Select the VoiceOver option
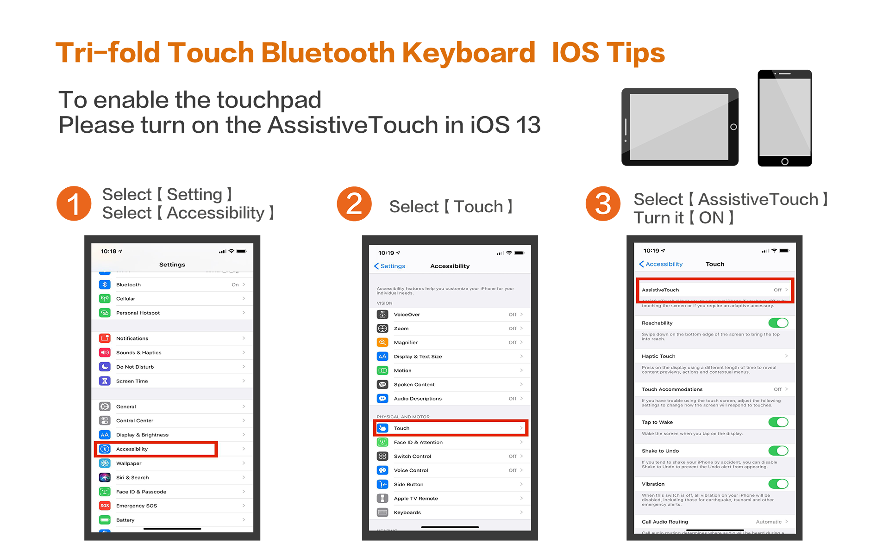This screenshot has width=889, height=555. click(445, 313)
